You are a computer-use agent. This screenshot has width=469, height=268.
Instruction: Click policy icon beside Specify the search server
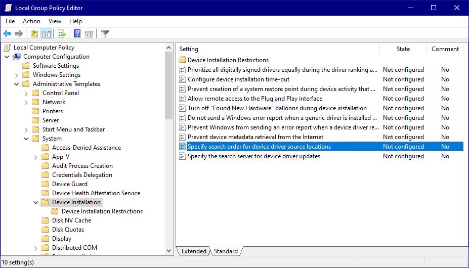pos(182,156)
